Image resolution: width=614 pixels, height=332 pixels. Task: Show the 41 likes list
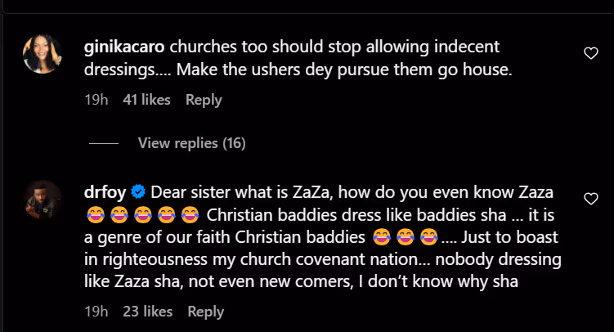146,100
